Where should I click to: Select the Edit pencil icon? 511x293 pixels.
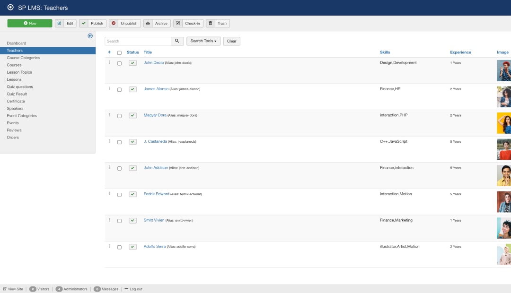[59, 23]
